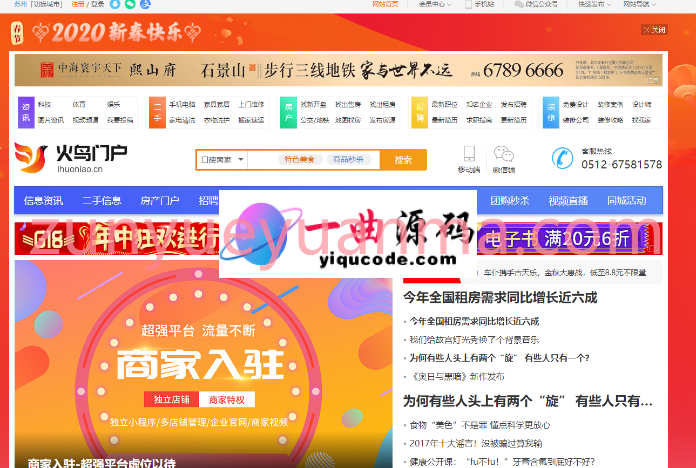Open 知名企业 link
Screen dimensions: 696x468
pos(479,105)
